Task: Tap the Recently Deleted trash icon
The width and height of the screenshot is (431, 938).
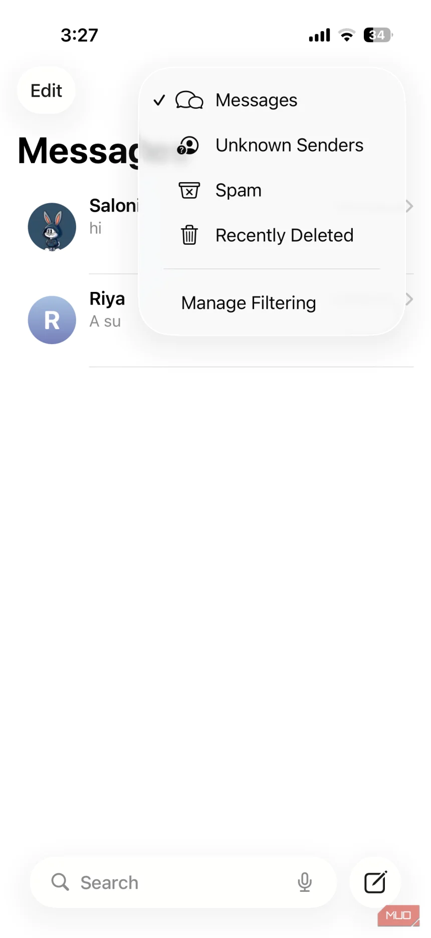Action: tap(189, 235)
